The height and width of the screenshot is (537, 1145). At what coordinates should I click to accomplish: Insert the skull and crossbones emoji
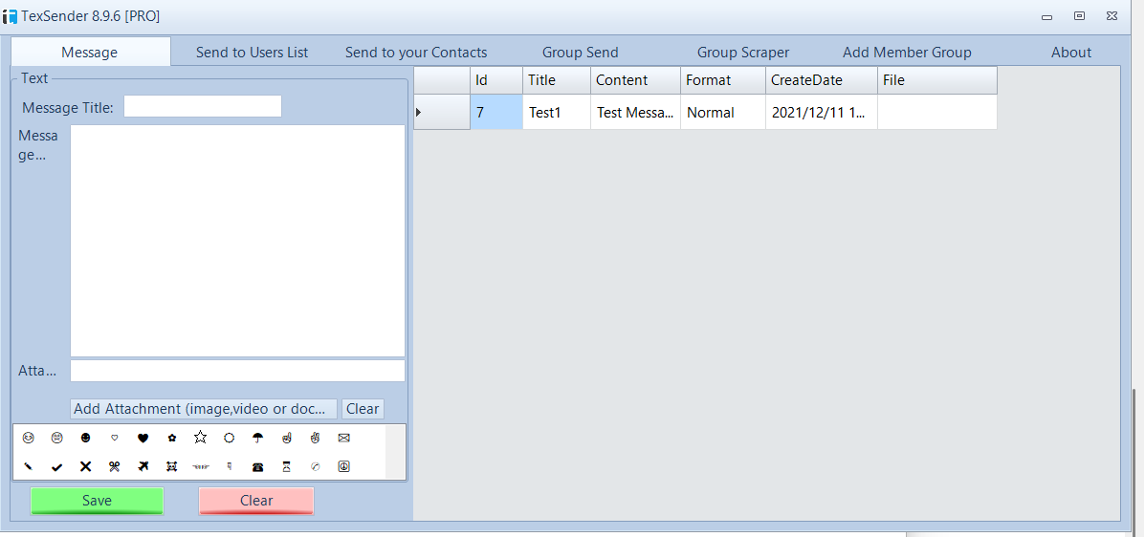[171, 467]
